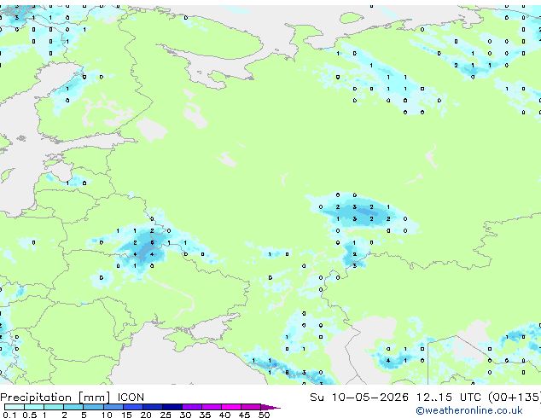Image resolution: width=541 pixels, height=418 pixels.
Task: Select the 2–5 mm legend color box
Action: pos(73,407)
